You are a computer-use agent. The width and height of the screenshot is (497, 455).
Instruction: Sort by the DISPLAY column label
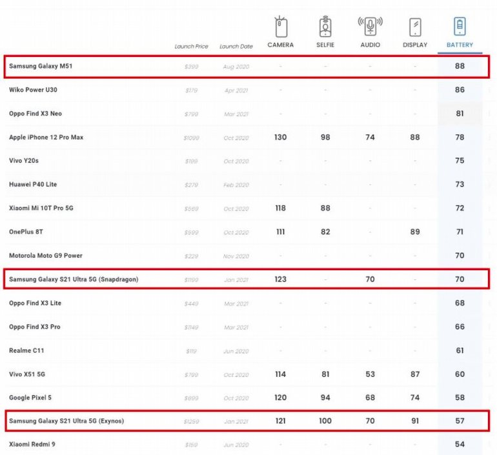[415, 45]
